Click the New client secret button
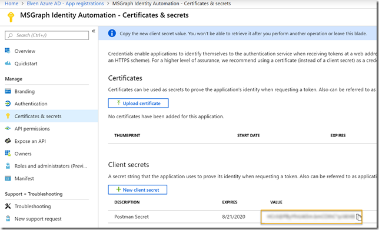 (x=138, y=189)
